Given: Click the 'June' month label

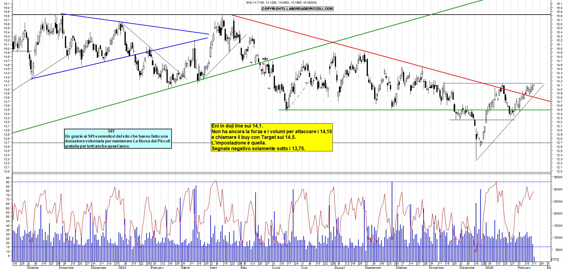Looking at the screenshot, I should tap(276, 268).
